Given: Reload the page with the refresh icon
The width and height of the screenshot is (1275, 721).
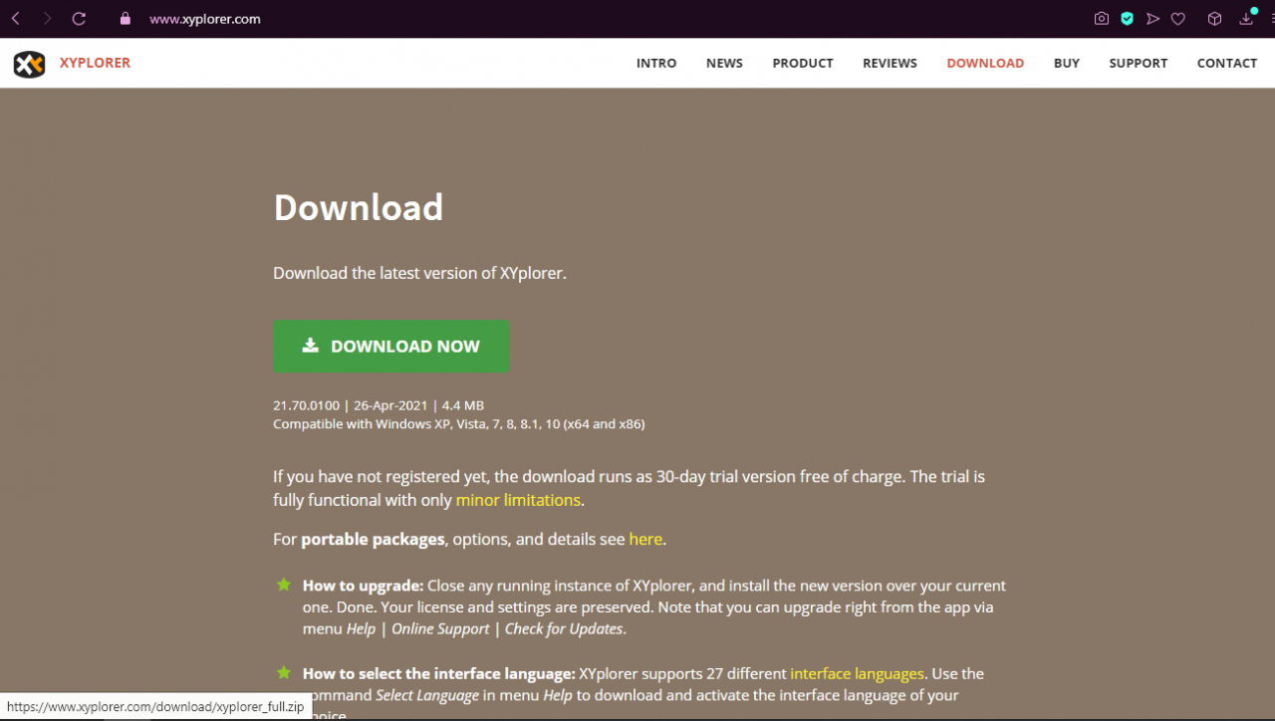Looking at the screenshot, I should pyautogui.click(x=80, y=19).
